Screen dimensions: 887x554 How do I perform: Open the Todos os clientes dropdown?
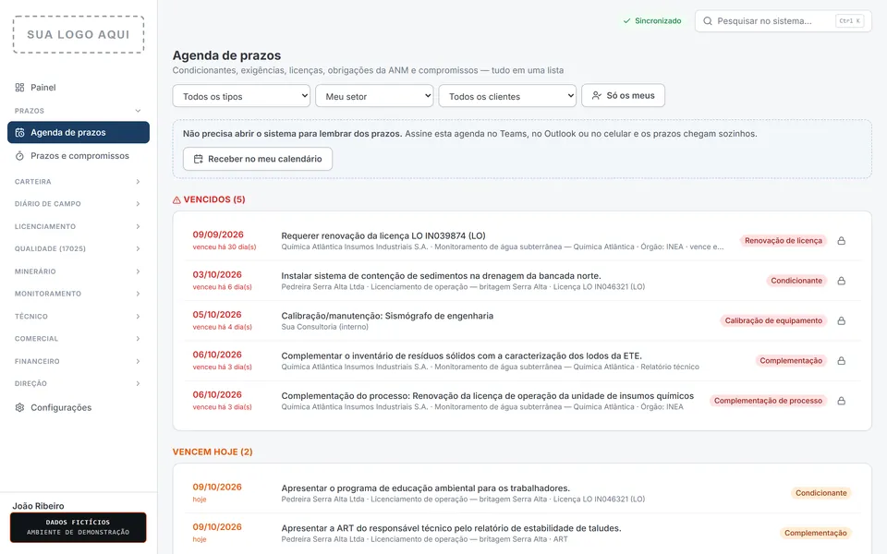tap(507, 96)
